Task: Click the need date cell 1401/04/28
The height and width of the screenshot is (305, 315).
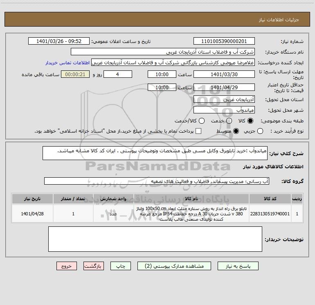Action: coord(32,214)
